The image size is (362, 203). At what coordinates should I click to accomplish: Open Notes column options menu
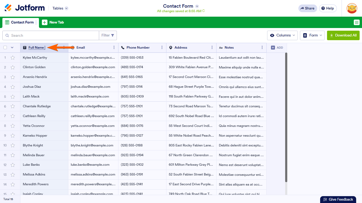262,48
